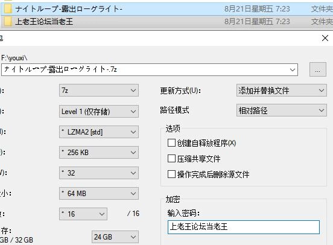Open the 64 MB solid block dropdown
This screenshot has height=245, width=333.
pos(99,193)
